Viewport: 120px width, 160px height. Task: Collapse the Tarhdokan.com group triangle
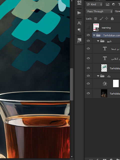[94, 35]
